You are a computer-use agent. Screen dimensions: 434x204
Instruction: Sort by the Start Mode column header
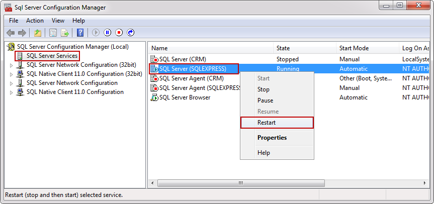(368, 48)
